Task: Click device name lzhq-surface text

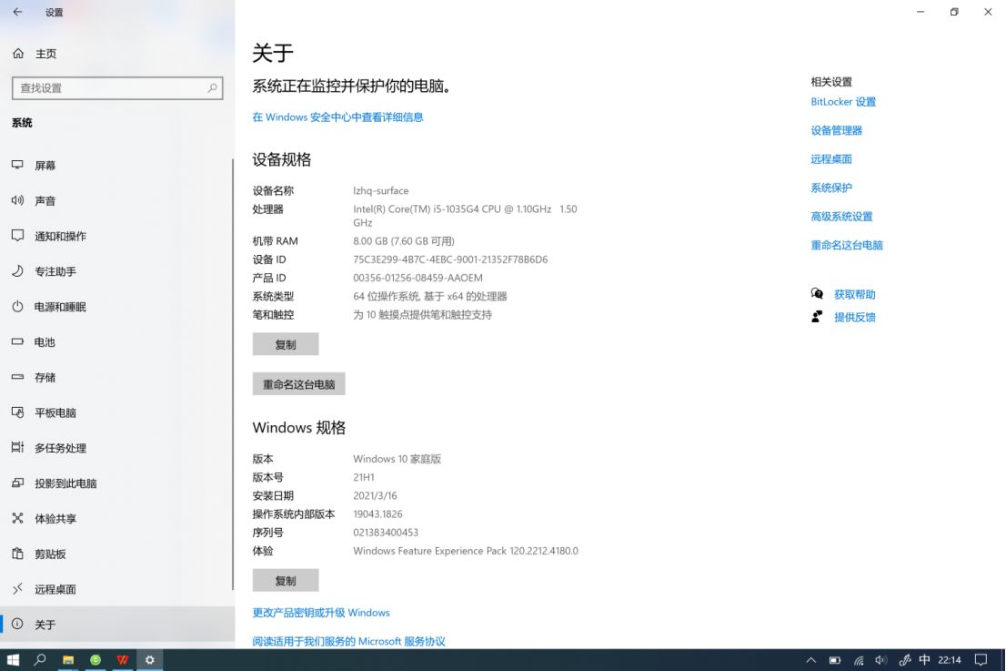Action: [380, 190]
